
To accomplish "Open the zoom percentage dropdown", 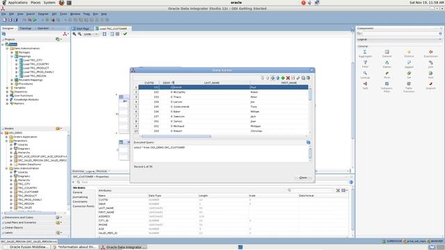I will click(x=97, y=34).
